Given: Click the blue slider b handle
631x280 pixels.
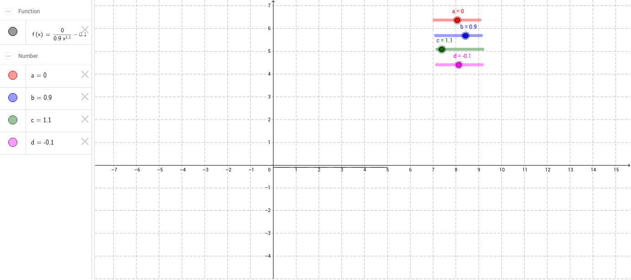Looking at the screenshot, I should click(465, 36).
